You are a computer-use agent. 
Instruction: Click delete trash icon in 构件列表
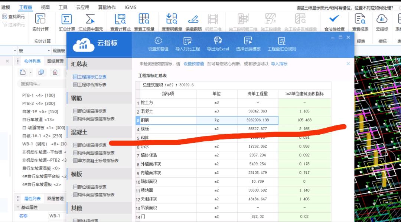[55, 73]
